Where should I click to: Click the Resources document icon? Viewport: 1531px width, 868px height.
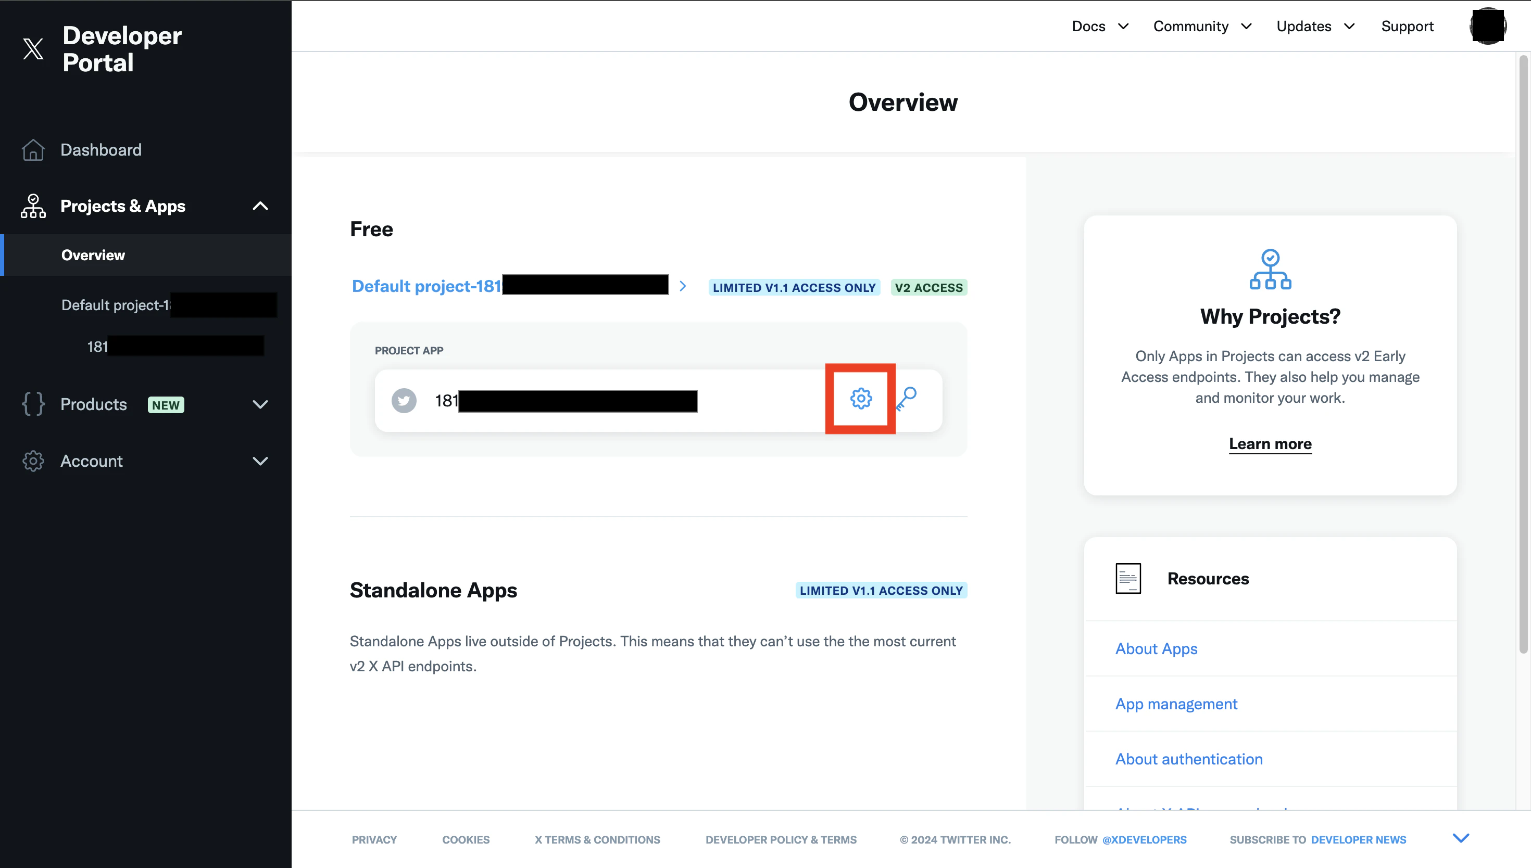(x=1128, y=578)
